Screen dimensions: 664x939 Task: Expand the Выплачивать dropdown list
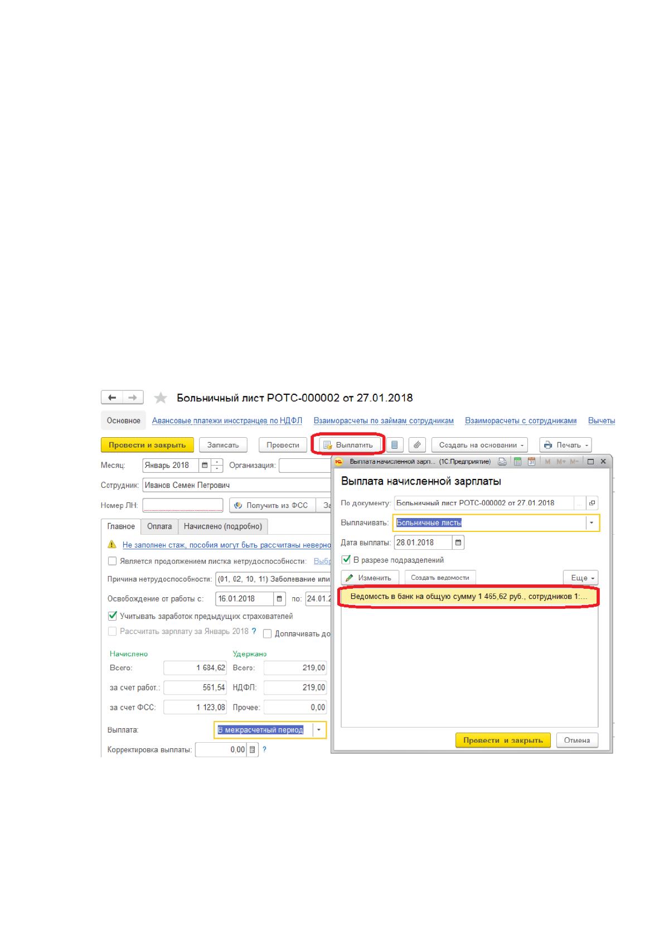pyautogui.click(x=592, y=523)
